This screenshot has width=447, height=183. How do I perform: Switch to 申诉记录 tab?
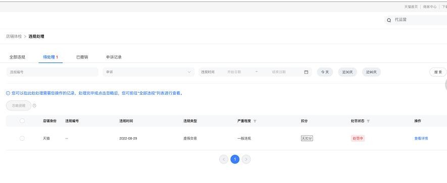pos(114,57)
